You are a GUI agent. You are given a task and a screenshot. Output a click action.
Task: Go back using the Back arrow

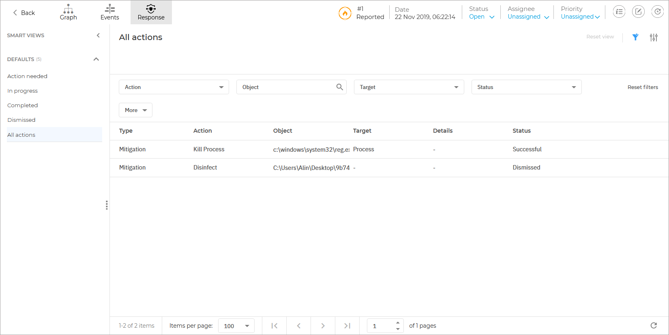click(x=24, y=13)
